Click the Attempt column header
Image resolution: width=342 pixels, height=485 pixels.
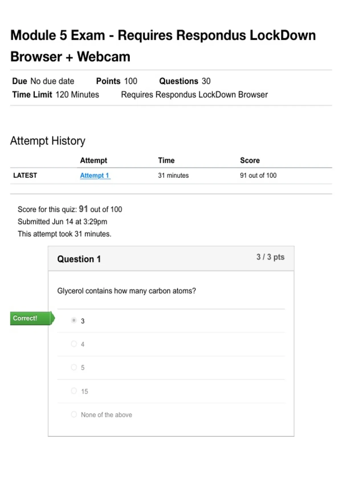point(93,161)
